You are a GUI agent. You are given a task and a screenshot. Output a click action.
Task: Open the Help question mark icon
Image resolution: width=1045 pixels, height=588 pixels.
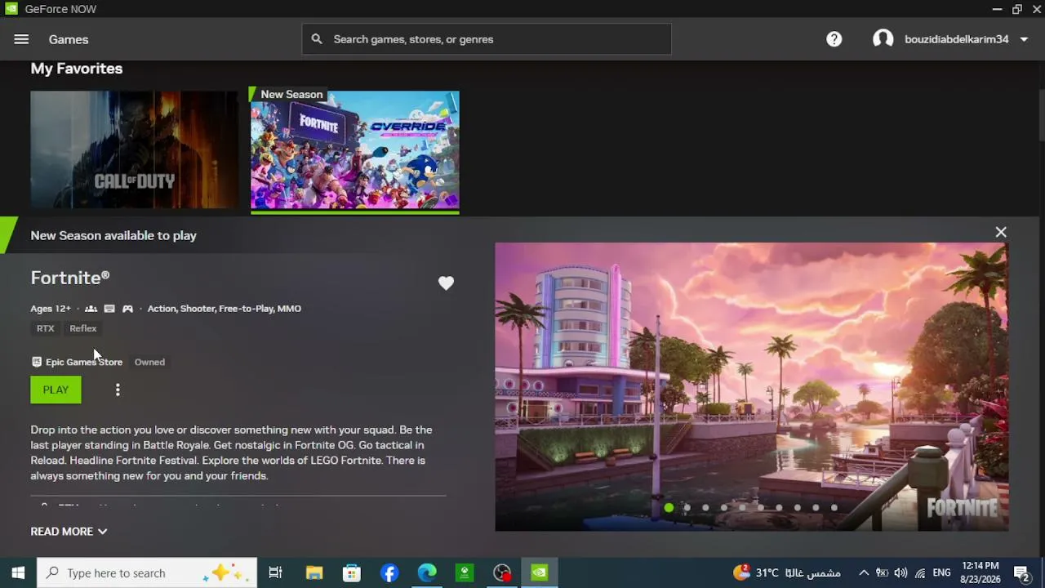tap(834, 39)
